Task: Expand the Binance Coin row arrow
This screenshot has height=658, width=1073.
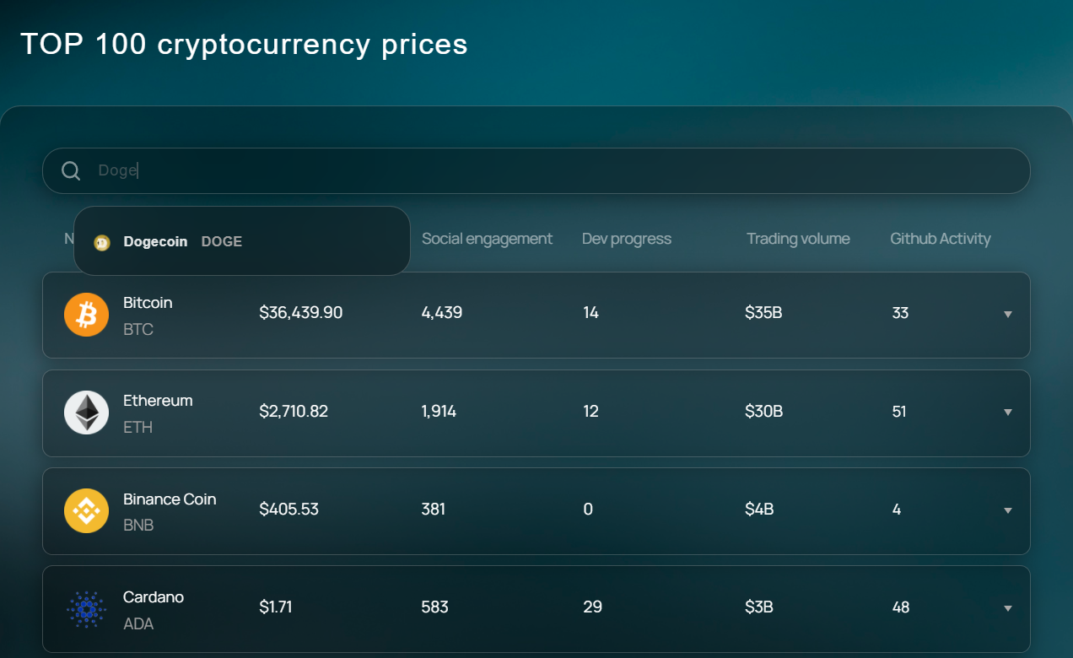Action: [x=1007, y=510]
